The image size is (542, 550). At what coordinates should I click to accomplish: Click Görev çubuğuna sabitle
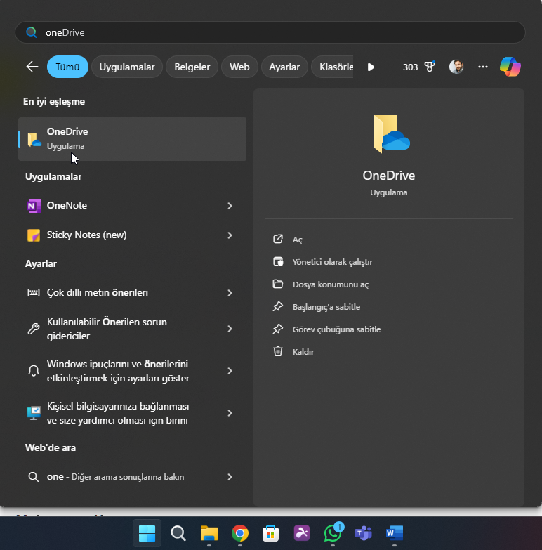336,329
